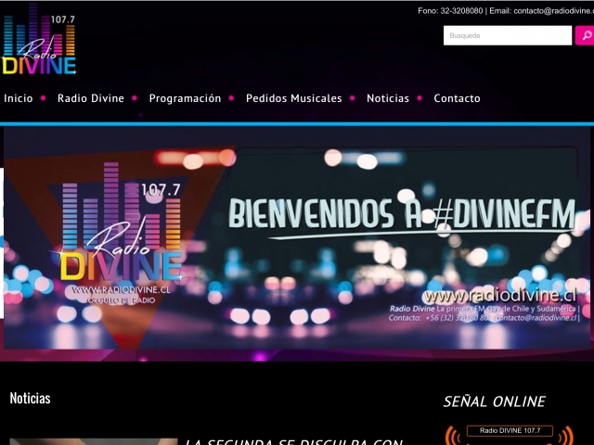594x445 pixels.
Task: Click the Radio Divine 107.7 header logo
Action: [x=39, y=40]
